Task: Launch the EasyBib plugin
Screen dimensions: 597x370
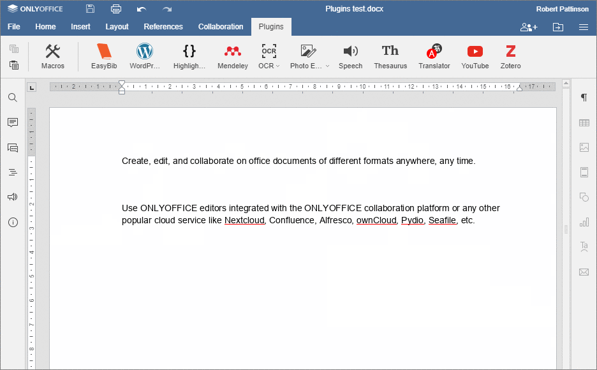Action: point(103,56)
